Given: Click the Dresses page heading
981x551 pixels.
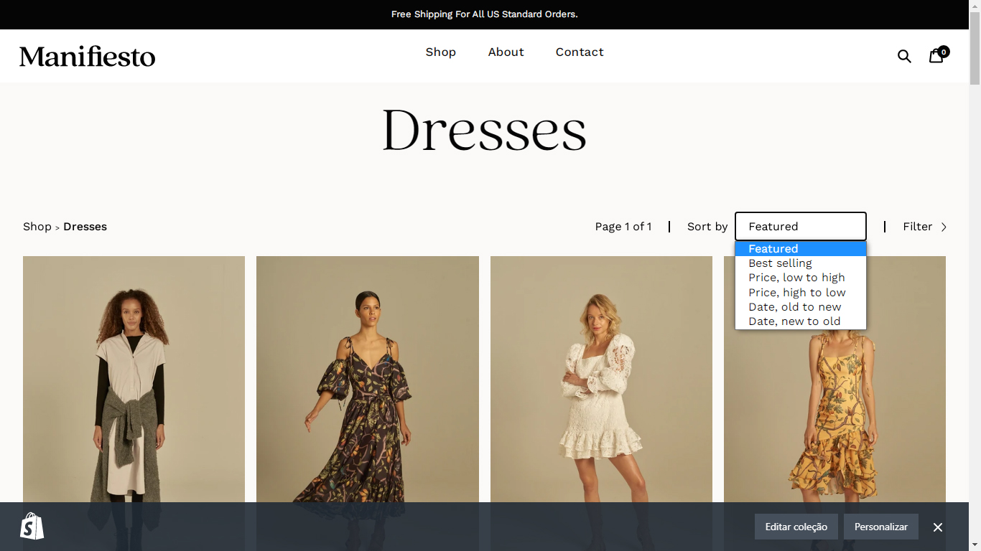Looking at the screenshot, I should [x=484, y=130].
